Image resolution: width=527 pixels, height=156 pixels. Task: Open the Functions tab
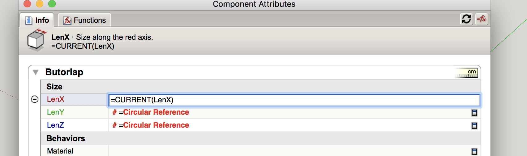pyautogui.click(x=85, y=20)
